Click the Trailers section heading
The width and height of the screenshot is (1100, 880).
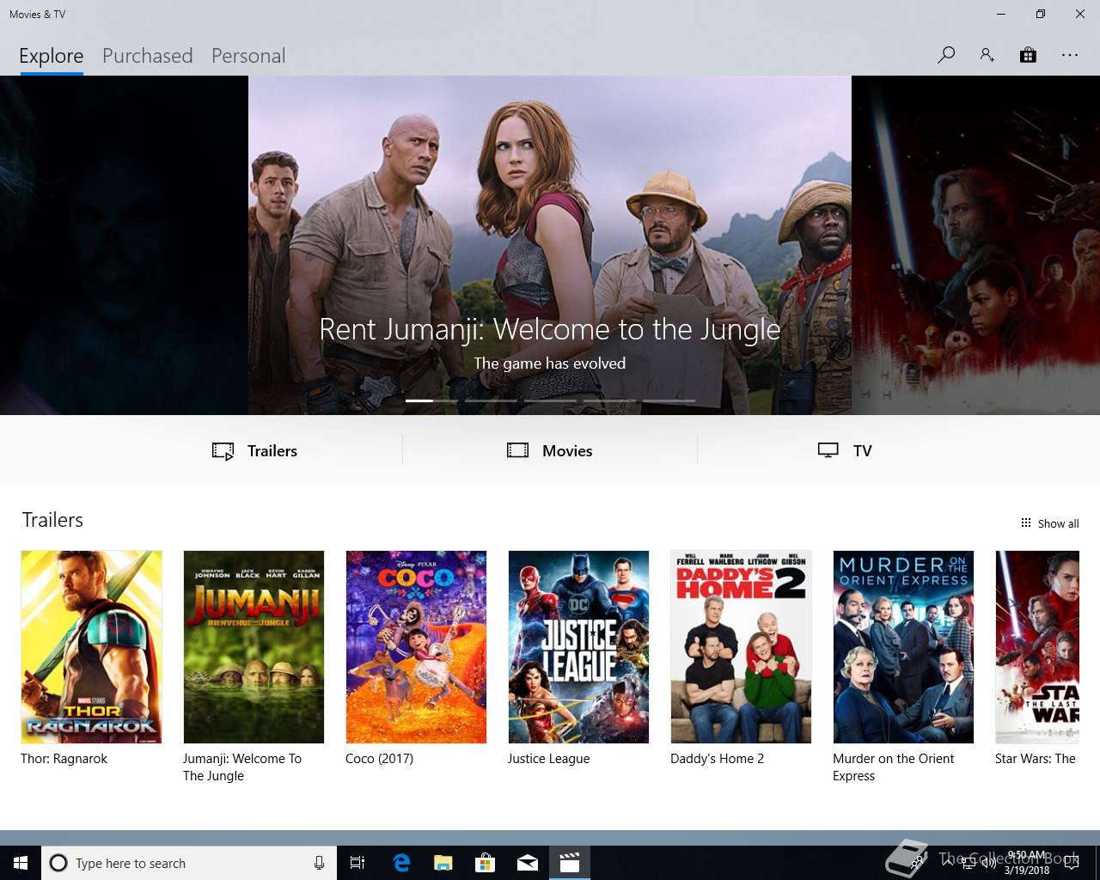point(52,520)
